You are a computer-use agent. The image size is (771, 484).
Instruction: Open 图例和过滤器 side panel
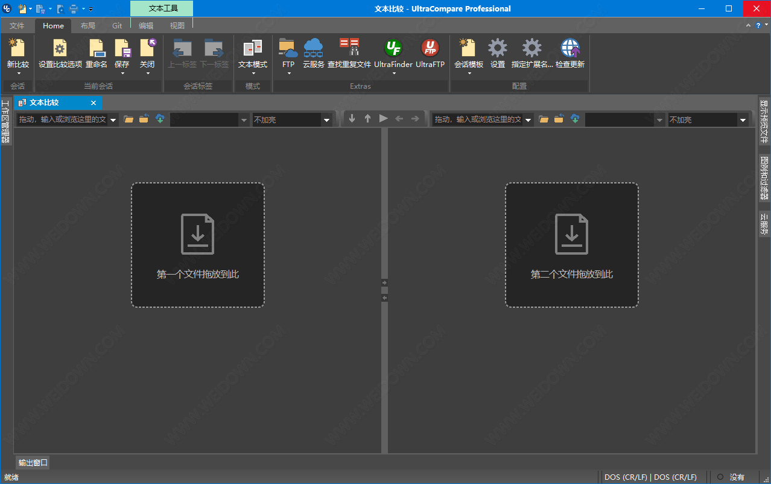764,177
